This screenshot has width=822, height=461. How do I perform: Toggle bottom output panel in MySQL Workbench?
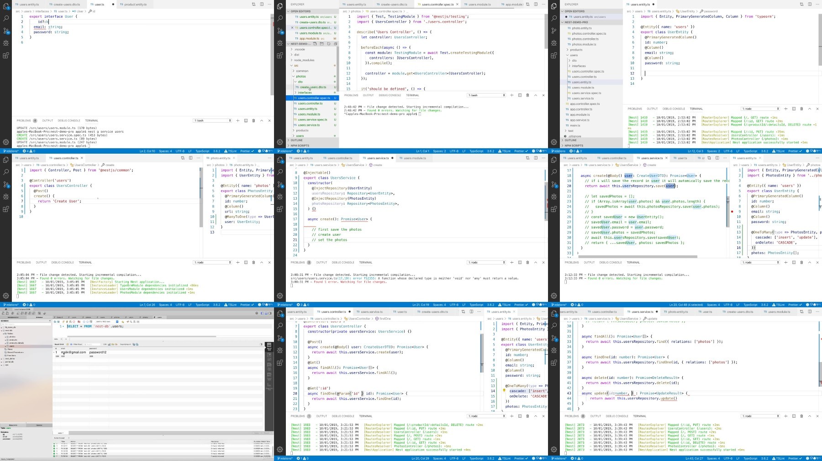point(266,313)
